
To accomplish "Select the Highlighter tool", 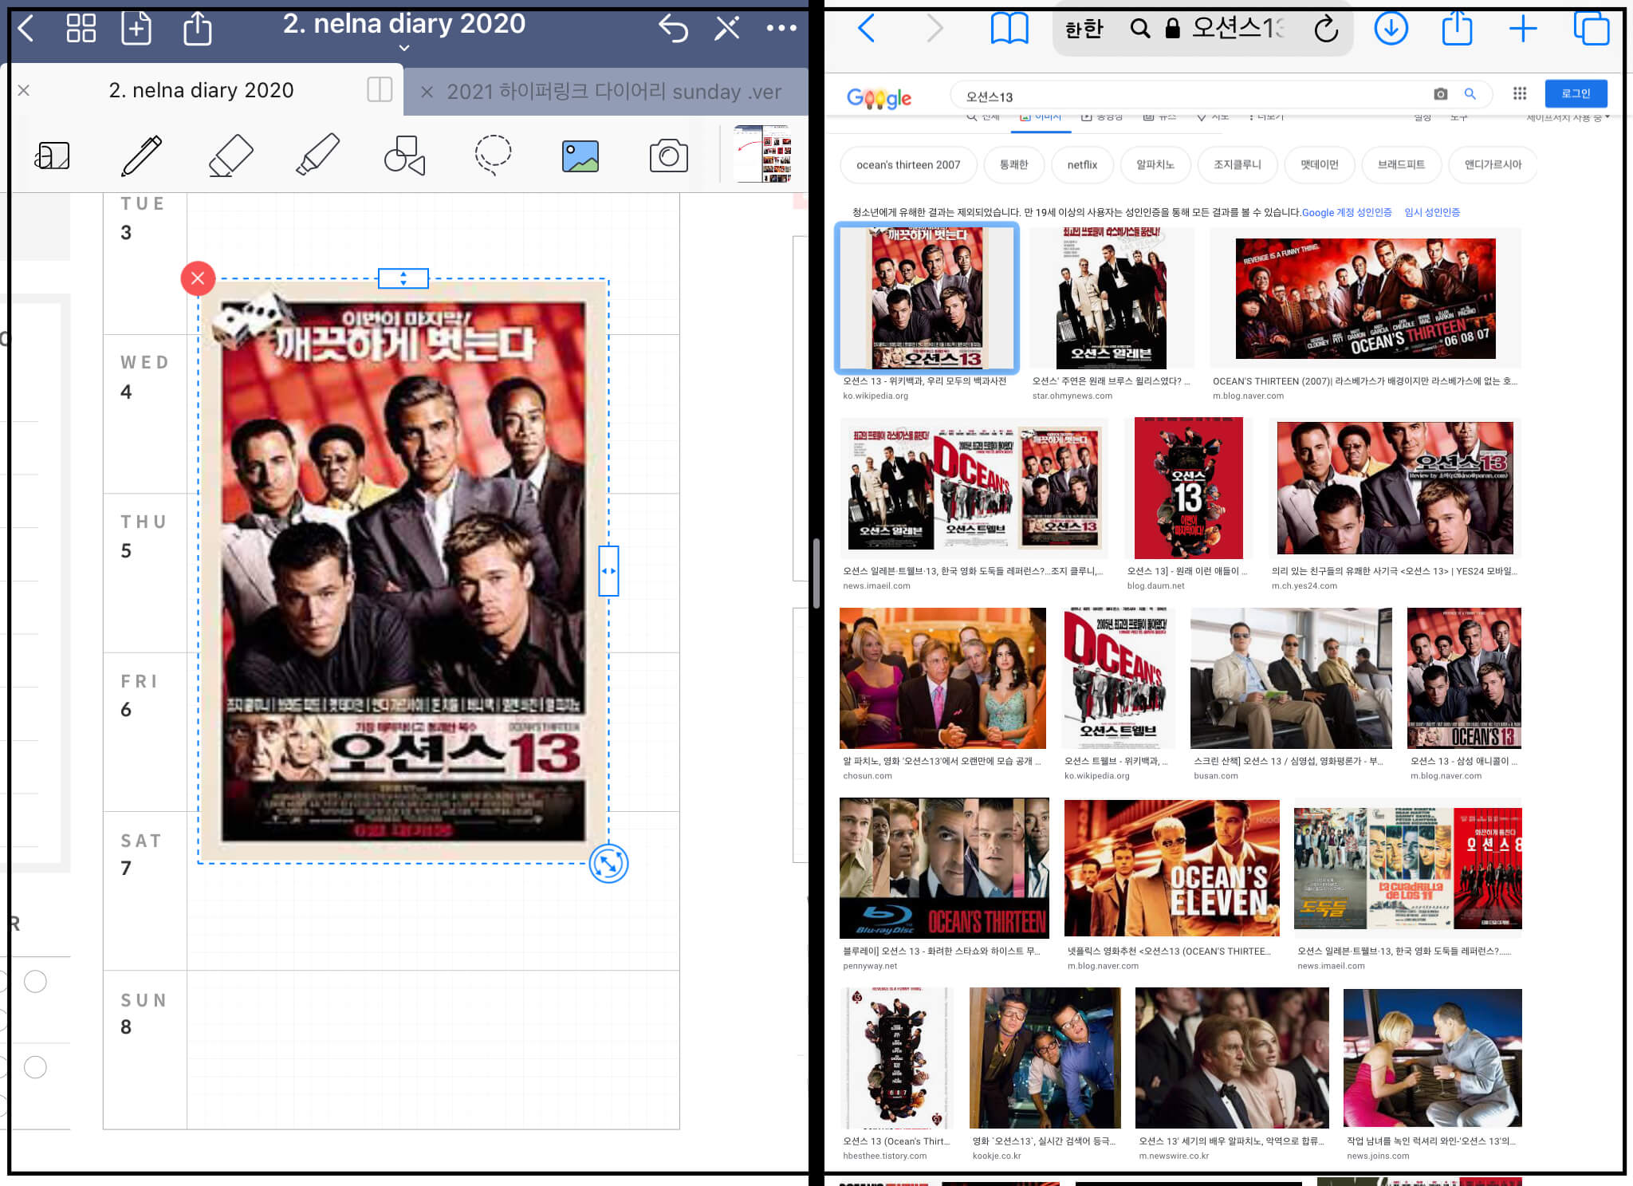I will [317, 155].
